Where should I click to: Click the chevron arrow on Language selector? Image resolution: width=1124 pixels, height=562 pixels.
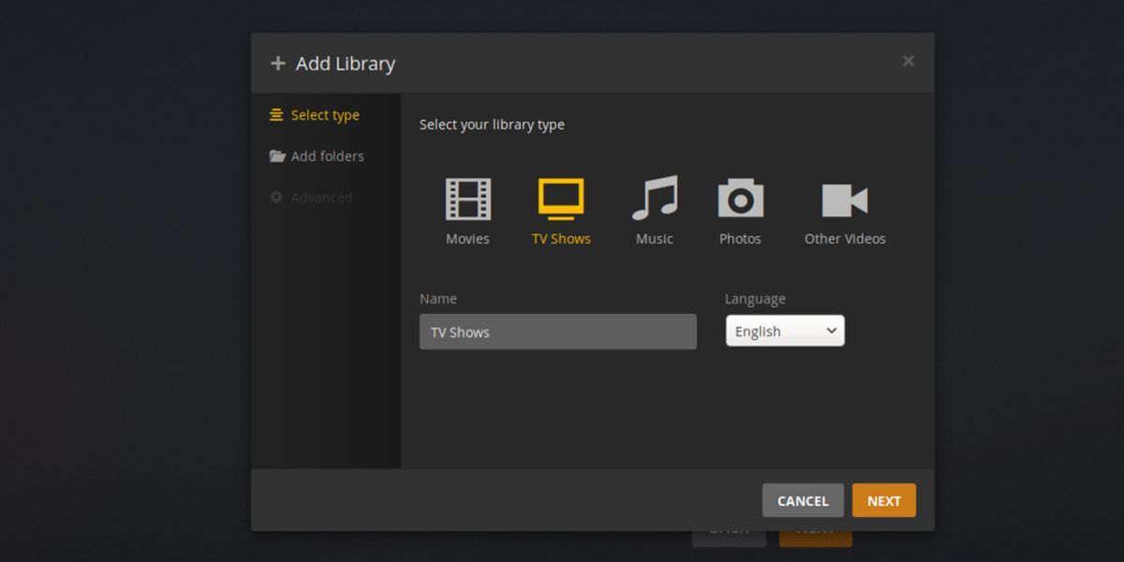pos(831,331)
